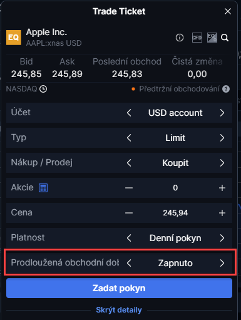The image size is (241, 320).
Task: Select the next account after USD account
Action: (x=222, y=113)
